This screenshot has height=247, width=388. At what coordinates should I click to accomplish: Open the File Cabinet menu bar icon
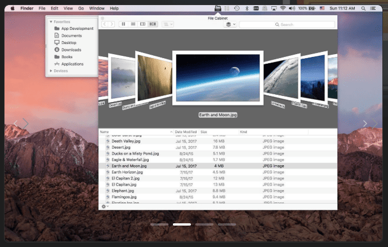(218, 8)
